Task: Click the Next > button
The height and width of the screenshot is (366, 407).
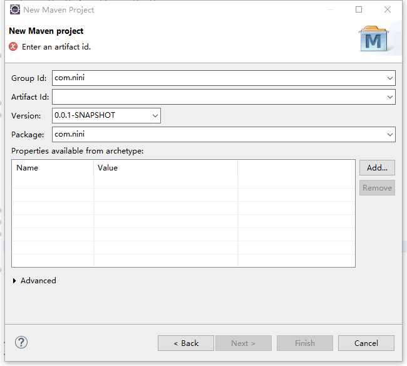Action: tap(244, 343)
